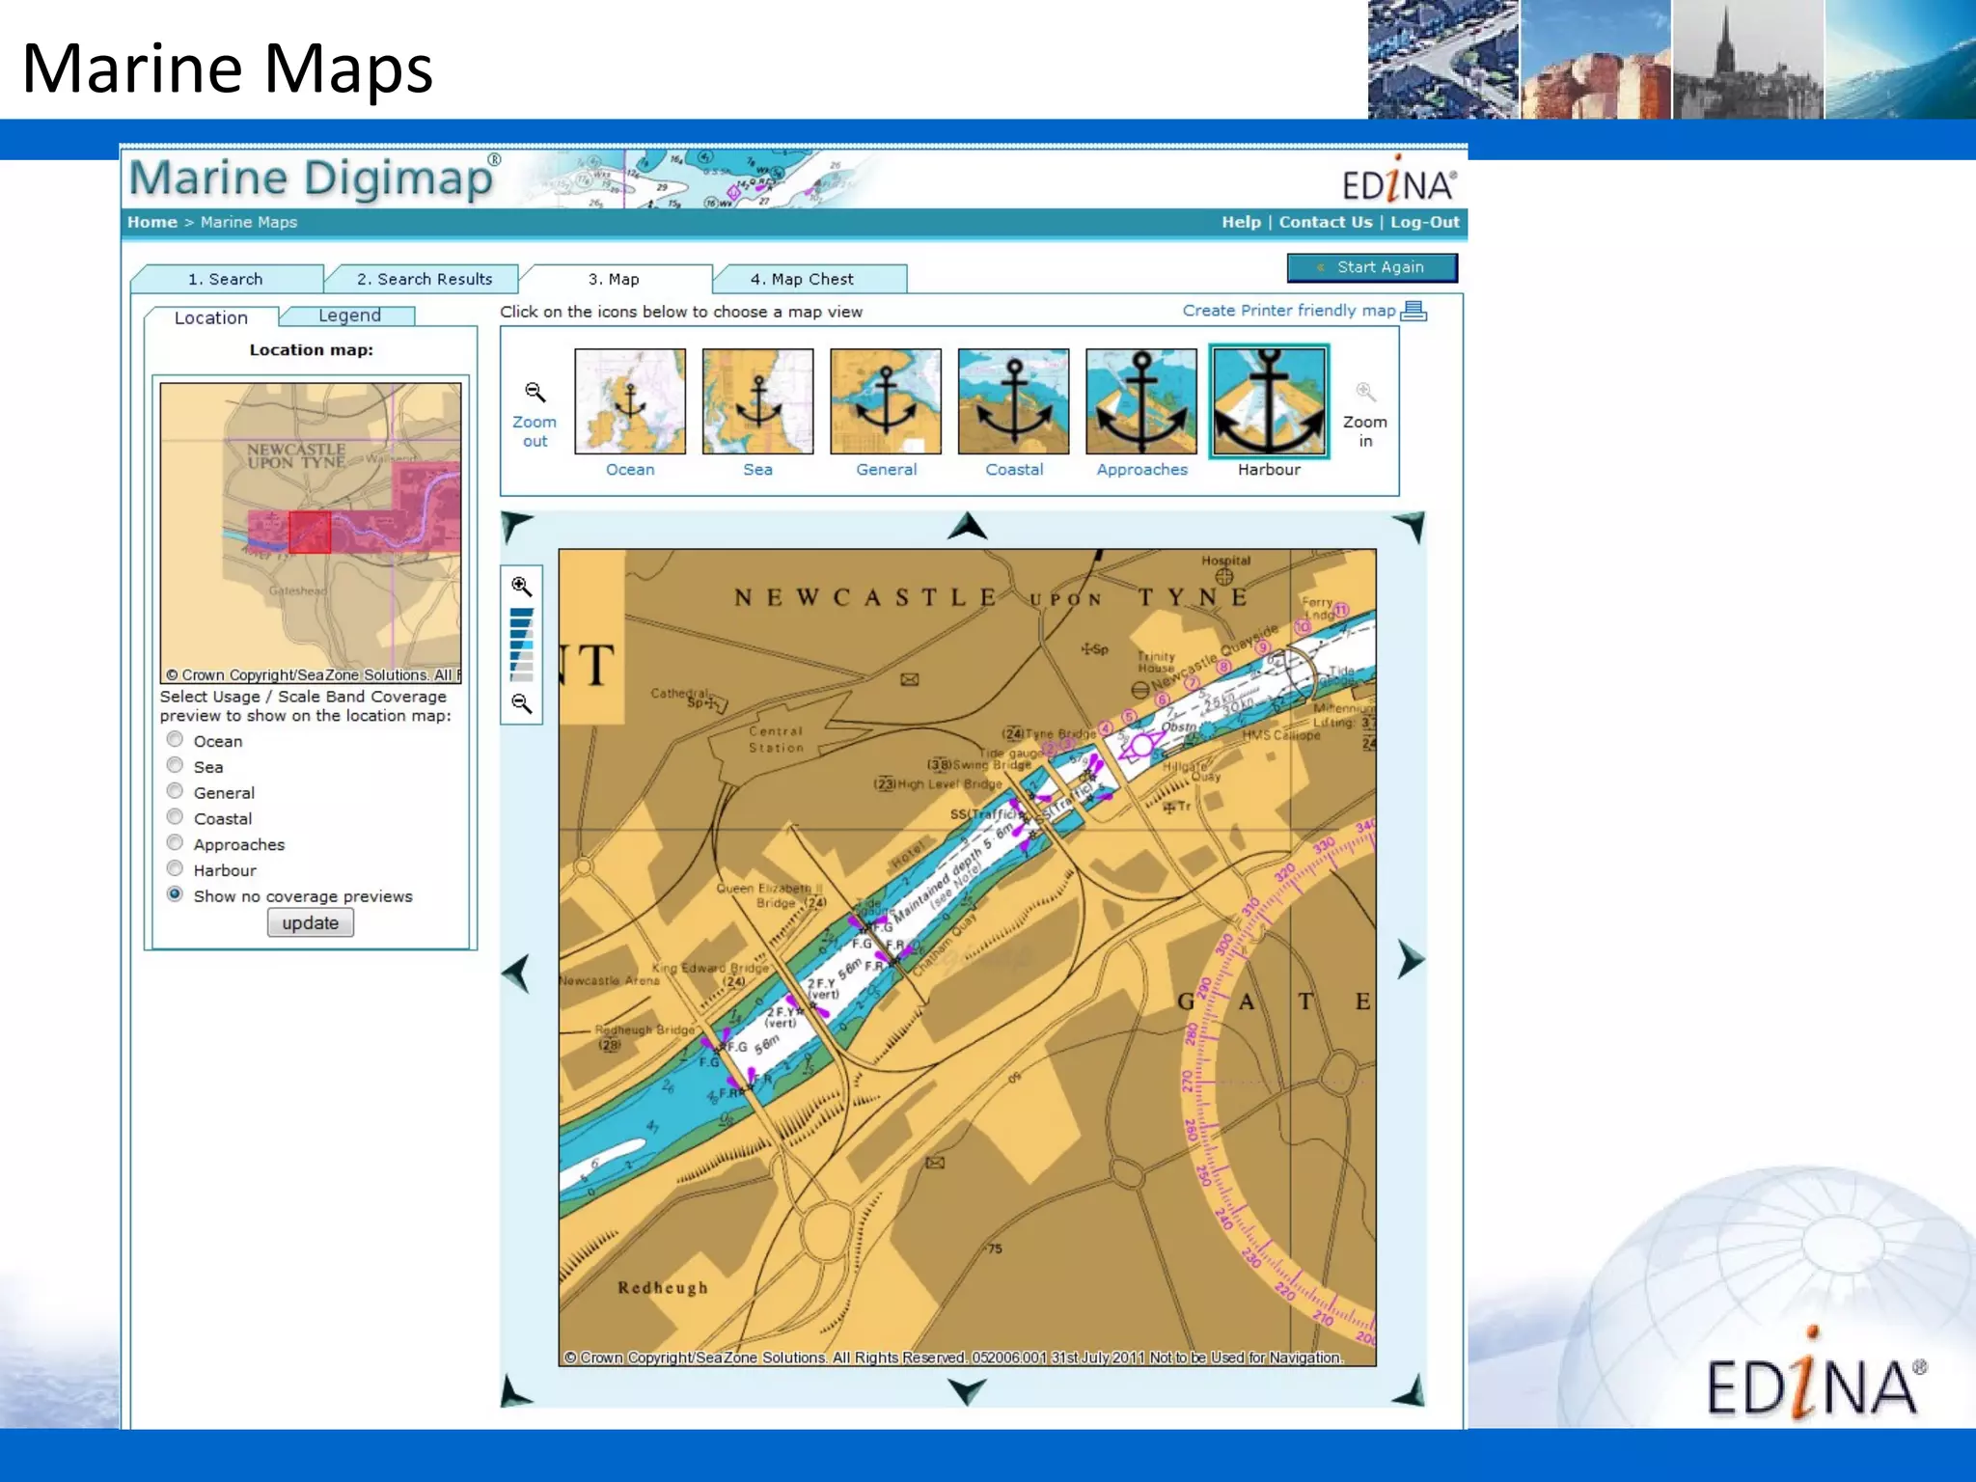Select the Sea map view icon

click(757, 401)
